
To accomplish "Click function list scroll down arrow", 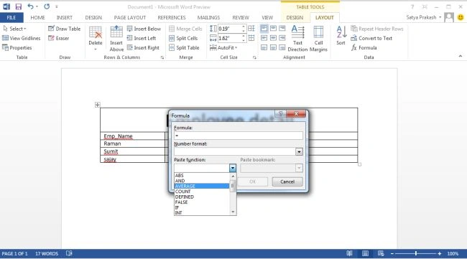I will tap(233, 212).
